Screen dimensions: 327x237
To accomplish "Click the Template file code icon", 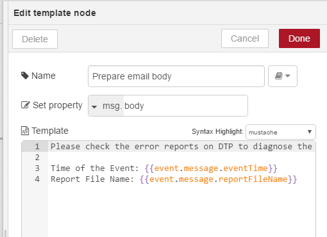I will (x=25, y=131).
